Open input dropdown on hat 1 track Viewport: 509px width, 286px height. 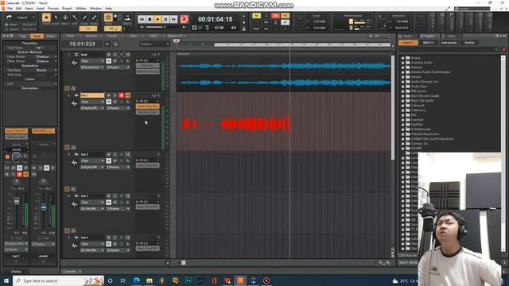point(92,108)
